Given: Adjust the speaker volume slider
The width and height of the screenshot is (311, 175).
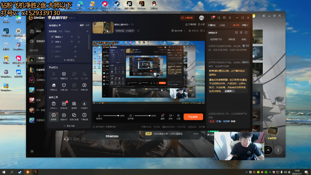Looking at the screenshot, I should pos(142,115).
